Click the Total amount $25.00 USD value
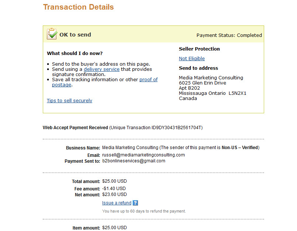The width and height of the screenshot is (297, 231). pyautogui.click(x=114, y=181)
